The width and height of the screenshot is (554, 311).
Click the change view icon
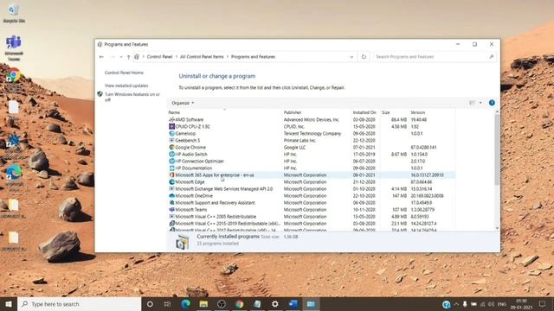[472, 103]
